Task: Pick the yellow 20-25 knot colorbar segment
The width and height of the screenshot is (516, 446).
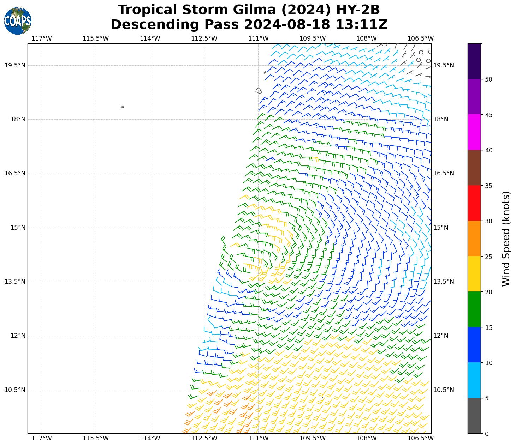Action: 474,274
